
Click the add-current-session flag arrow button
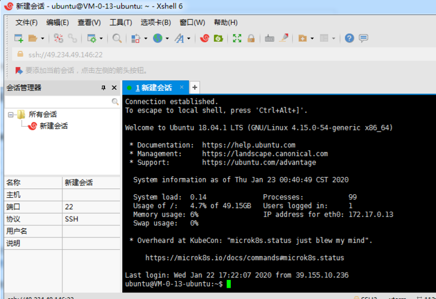coord(19,71)
